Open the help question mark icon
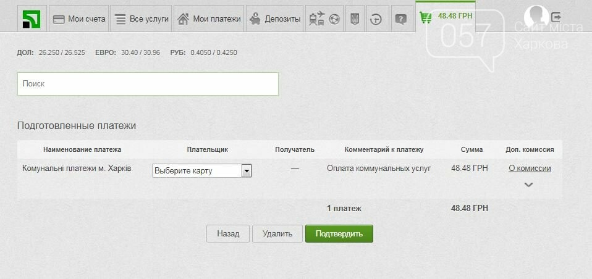 pos(401,19)
